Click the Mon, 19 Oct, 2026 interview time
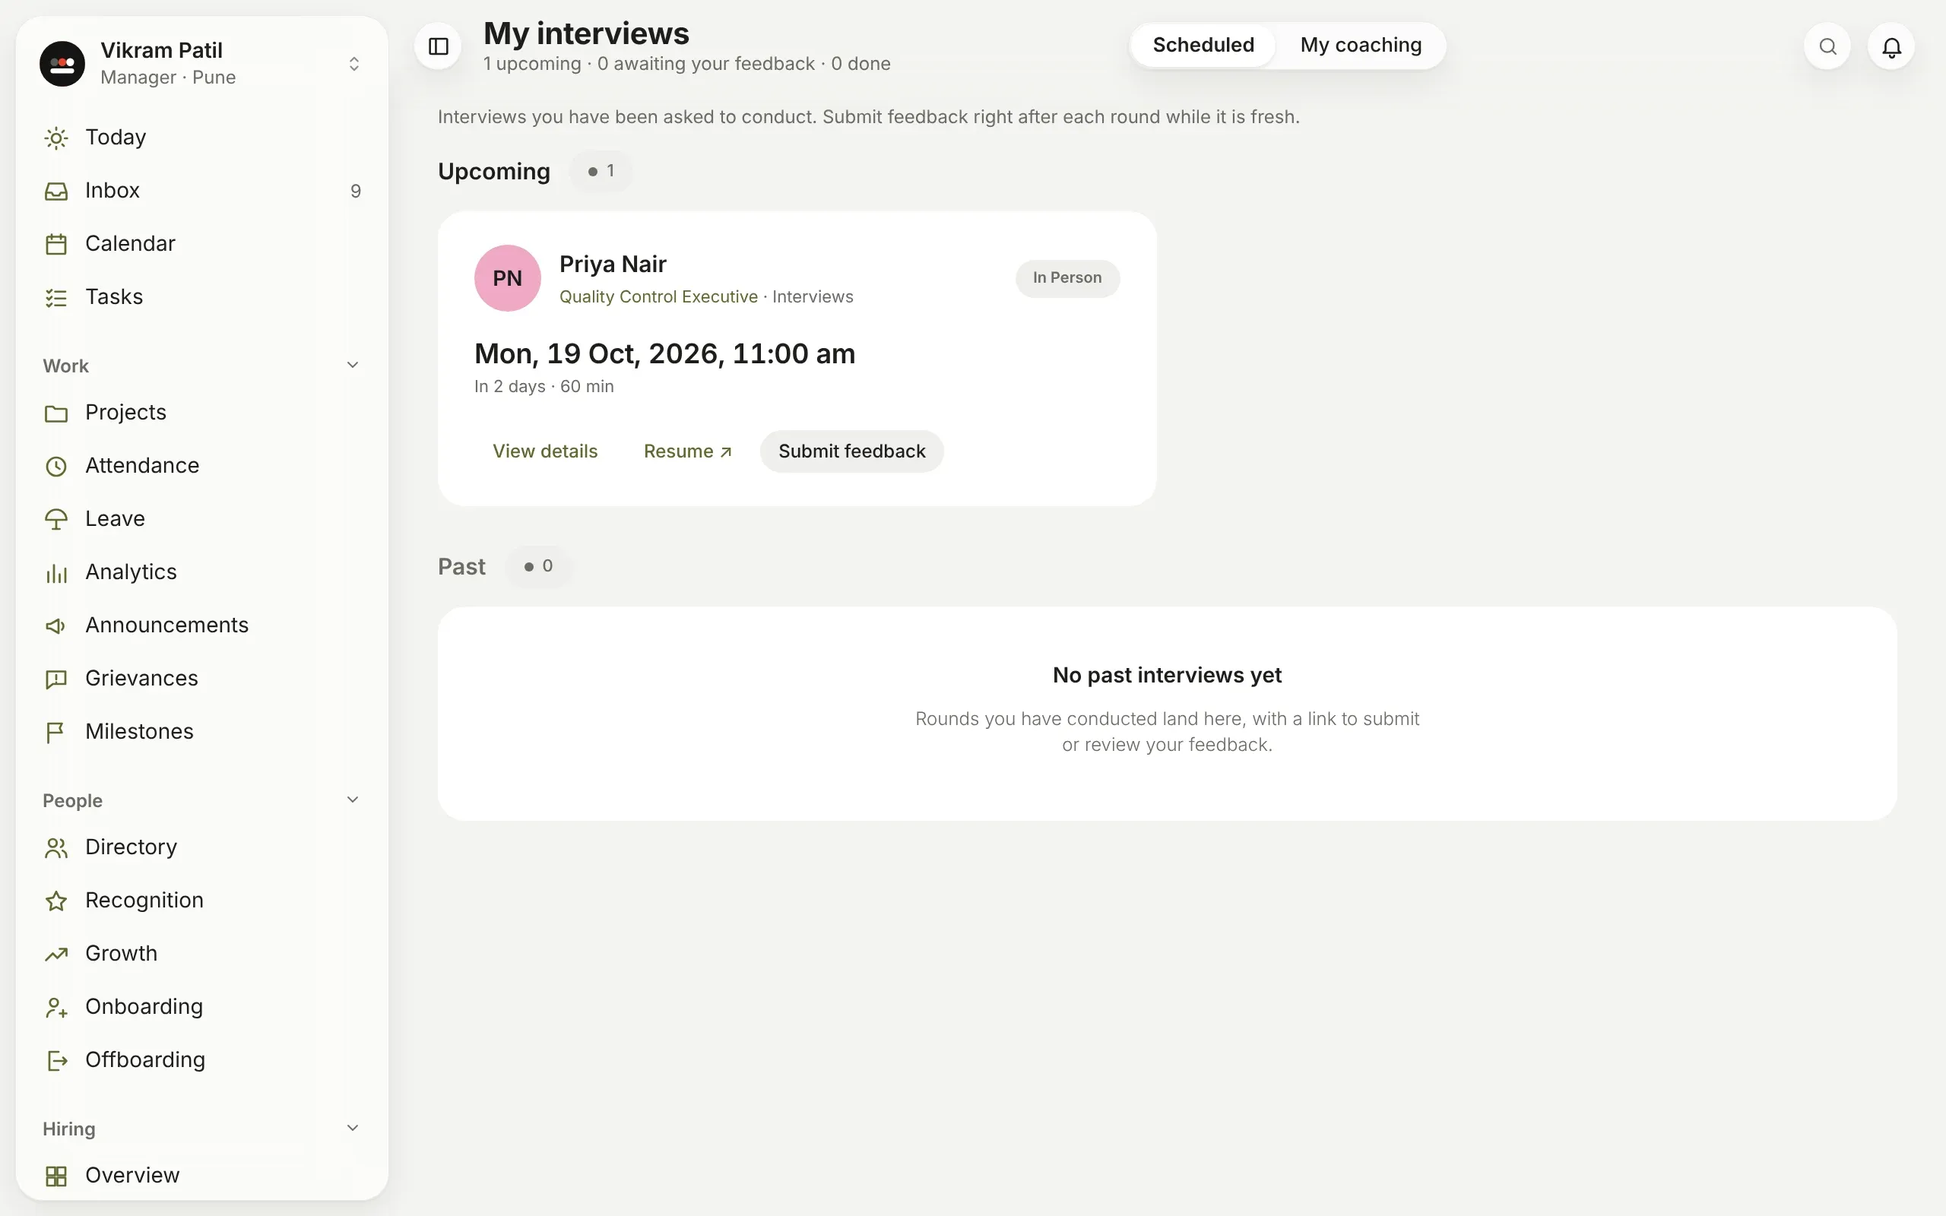Viewport: 1946px width, 1216px height. [665, 354]
